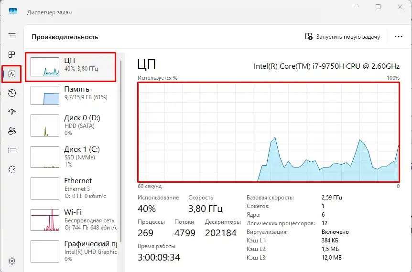Click the GPU mini graph thumbnail

pos(45,251)
